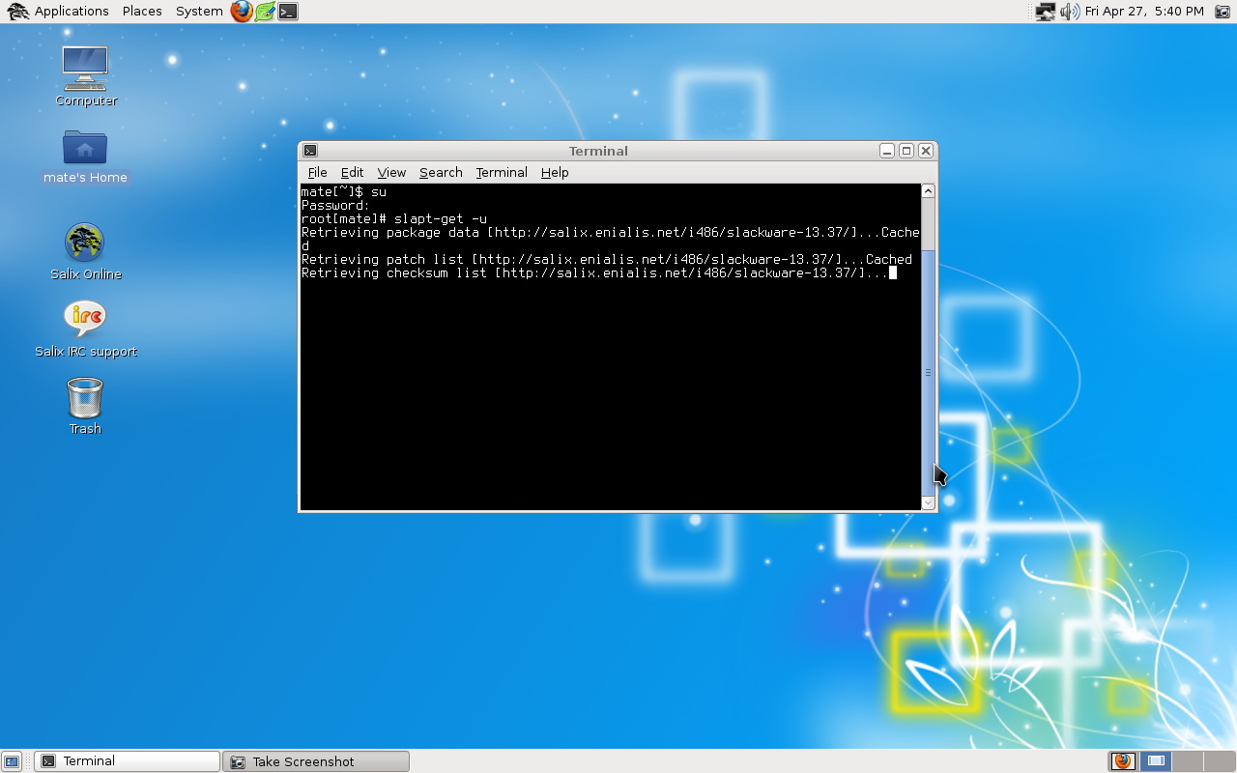Open the Search menu in Terminal
The image size is (1237, 773).
click(x=441, y=172)
